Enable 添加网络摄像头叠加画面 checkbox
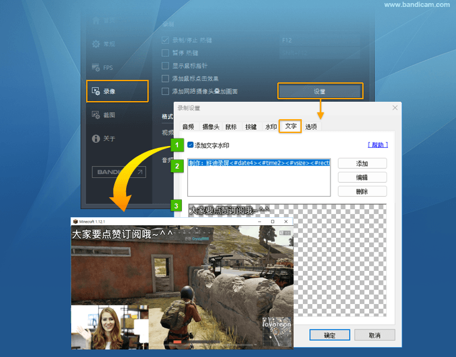Viewport: 456px width, 357px height. 165,91
